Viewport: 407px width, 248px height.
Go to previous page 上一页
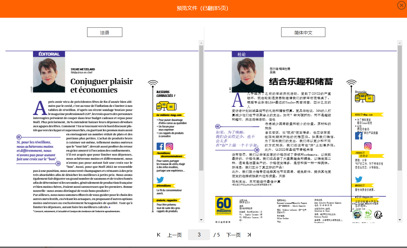[x=175, y=235]
